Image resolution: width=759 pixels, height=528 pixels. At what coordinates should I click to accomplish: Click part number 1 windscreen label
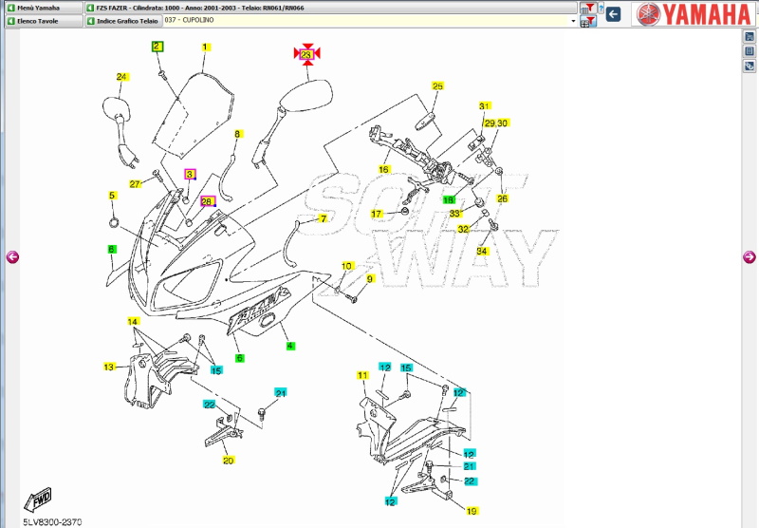point(205,47)
